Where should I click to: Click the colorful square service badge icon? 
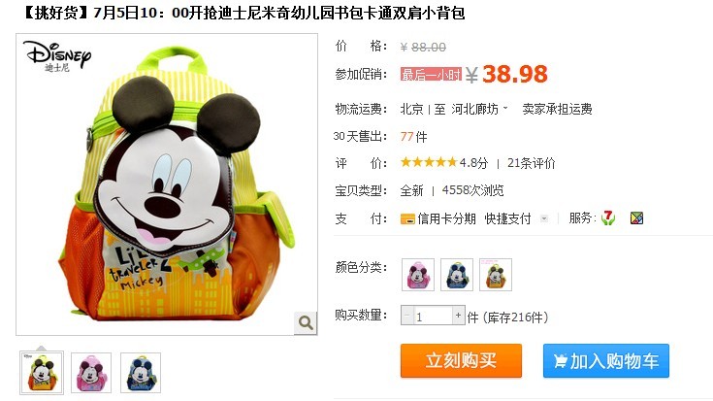coord(636,218)
